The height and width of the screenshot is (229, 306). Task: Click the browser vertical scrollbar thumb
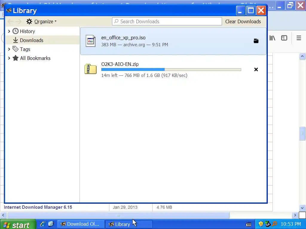click(x=302, y=133)
